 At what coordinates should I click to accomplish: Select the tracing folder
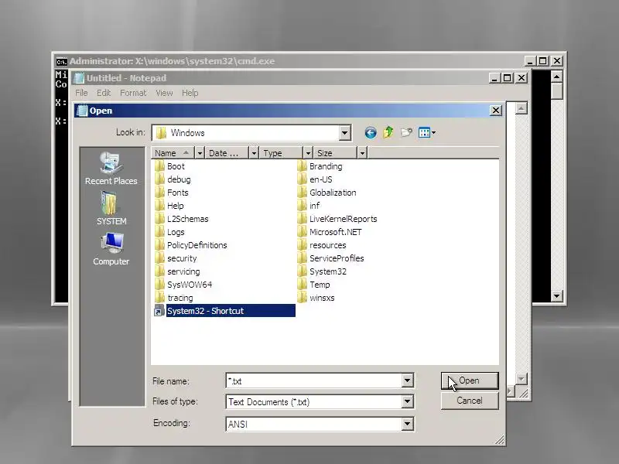click(174, 298)
